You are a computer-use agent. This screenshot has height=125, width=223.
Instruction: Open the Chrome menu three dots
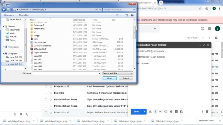click(219, 9)
